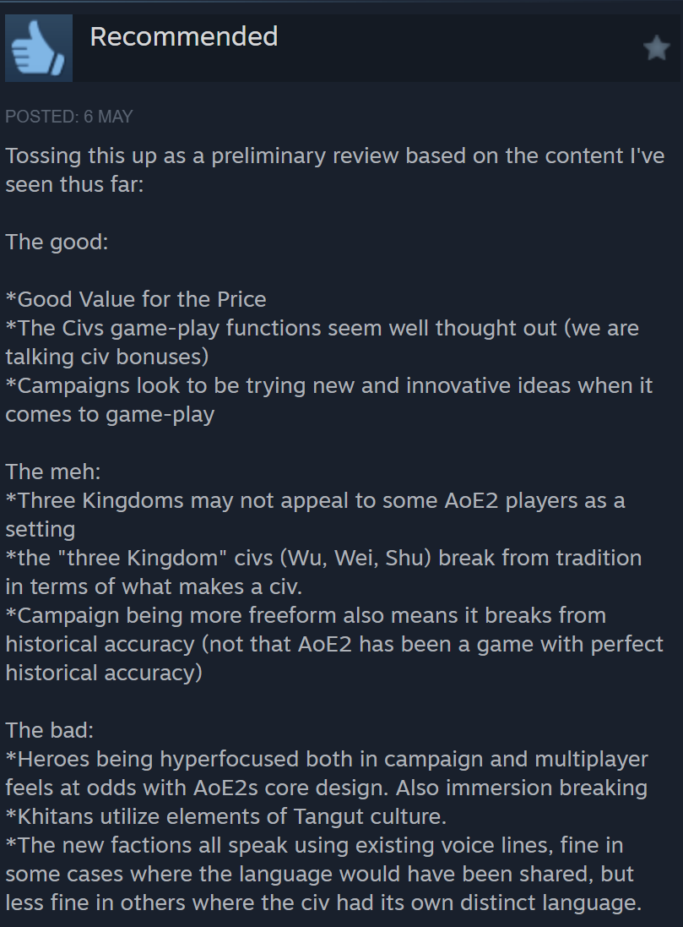Click the "talking civ bonuses)" line
This screenshot has width=683, height=927.
pyautogui.click(x=106, y=357)
